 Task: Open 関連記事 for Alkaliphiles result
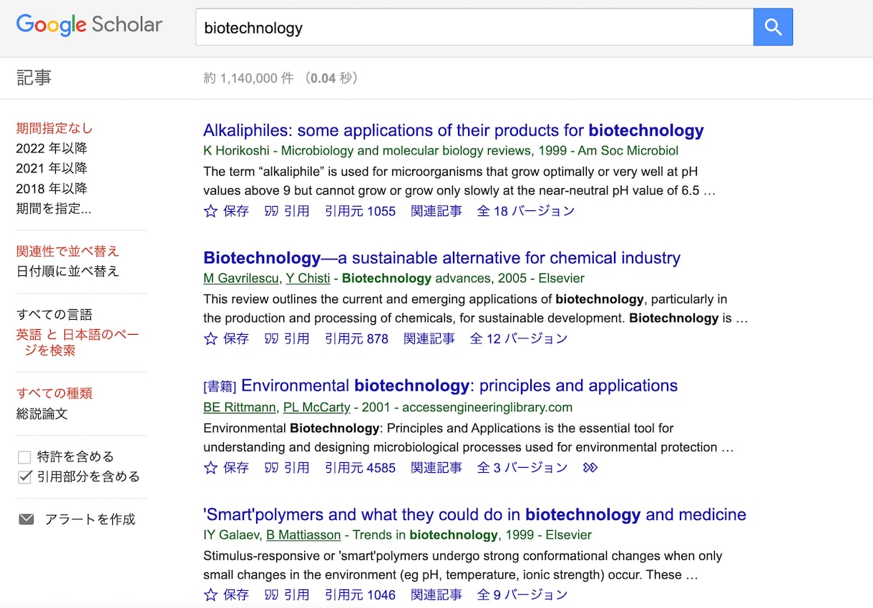point(436,211)
